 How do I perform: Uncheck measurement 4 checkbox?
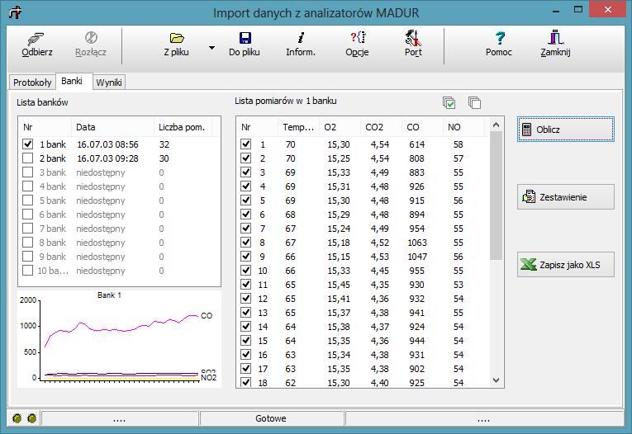246,186
